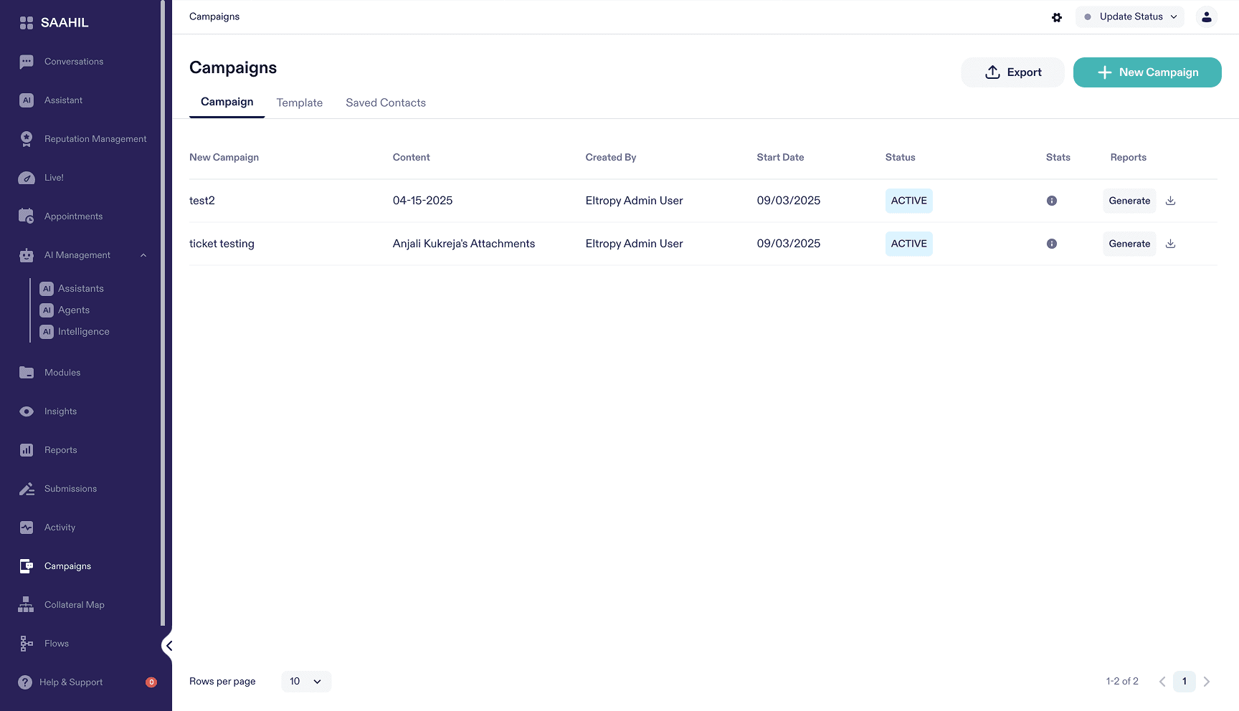Open the Update Status dropdown
This screenshot has height=711, width=1239.
[1130, 17]
